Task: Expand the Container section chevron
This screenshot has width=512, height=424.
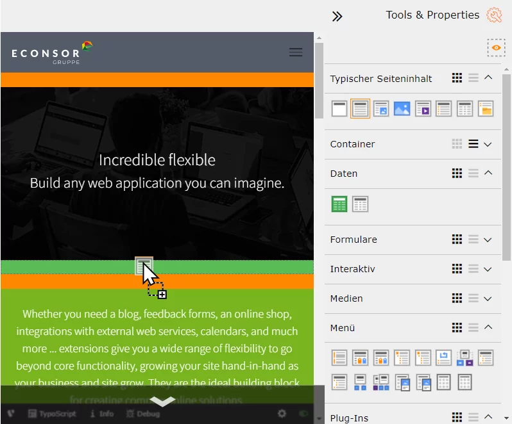Action: coord(488,144)
